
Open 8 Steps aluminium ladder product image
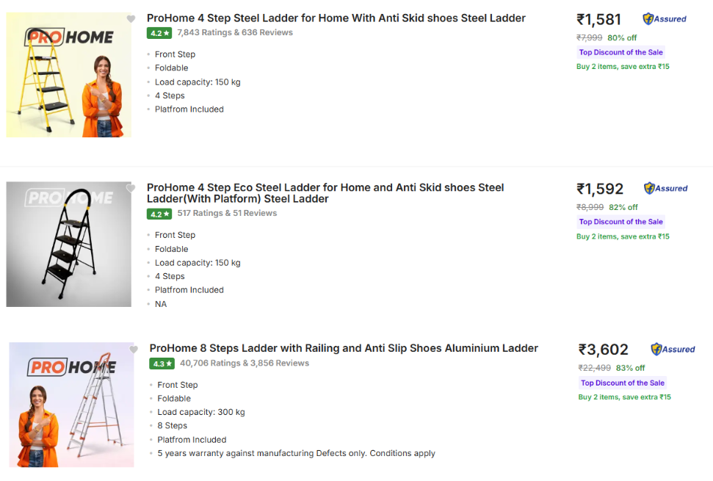[x=72, y=405]
